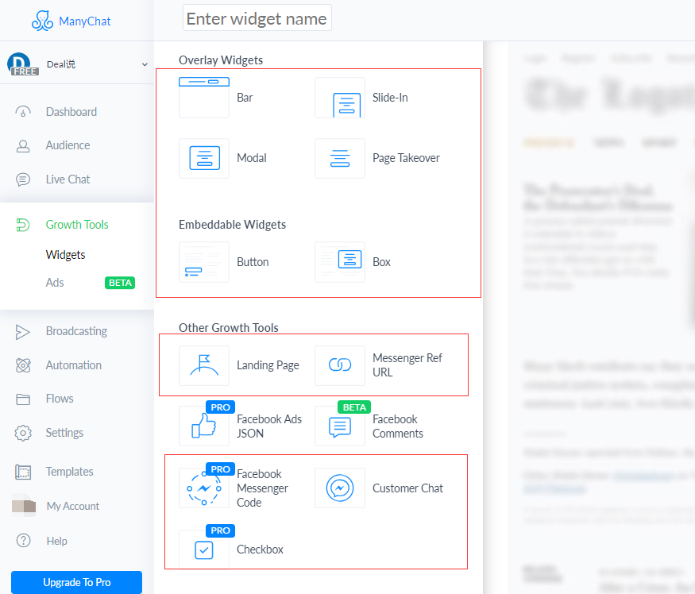Click the PRO badge on Facebook Ads JSON
The width and height of the screenshot is (695, 594).
(220, 407)
